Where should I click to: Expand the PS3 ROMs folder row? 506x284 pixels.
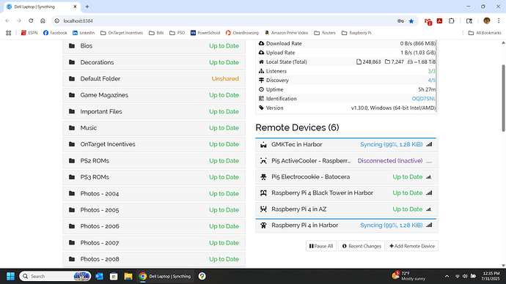pyautogui.click(x=154, y=177)
